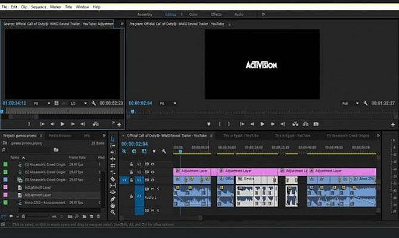Open Program monitor zoom level Fit dropdown

pos(168,104)
